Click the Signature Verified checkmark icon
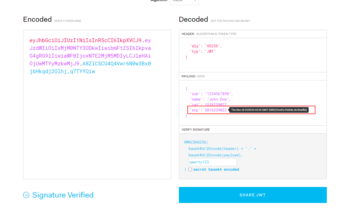This screenshot has width=345, height=211. 26,195
